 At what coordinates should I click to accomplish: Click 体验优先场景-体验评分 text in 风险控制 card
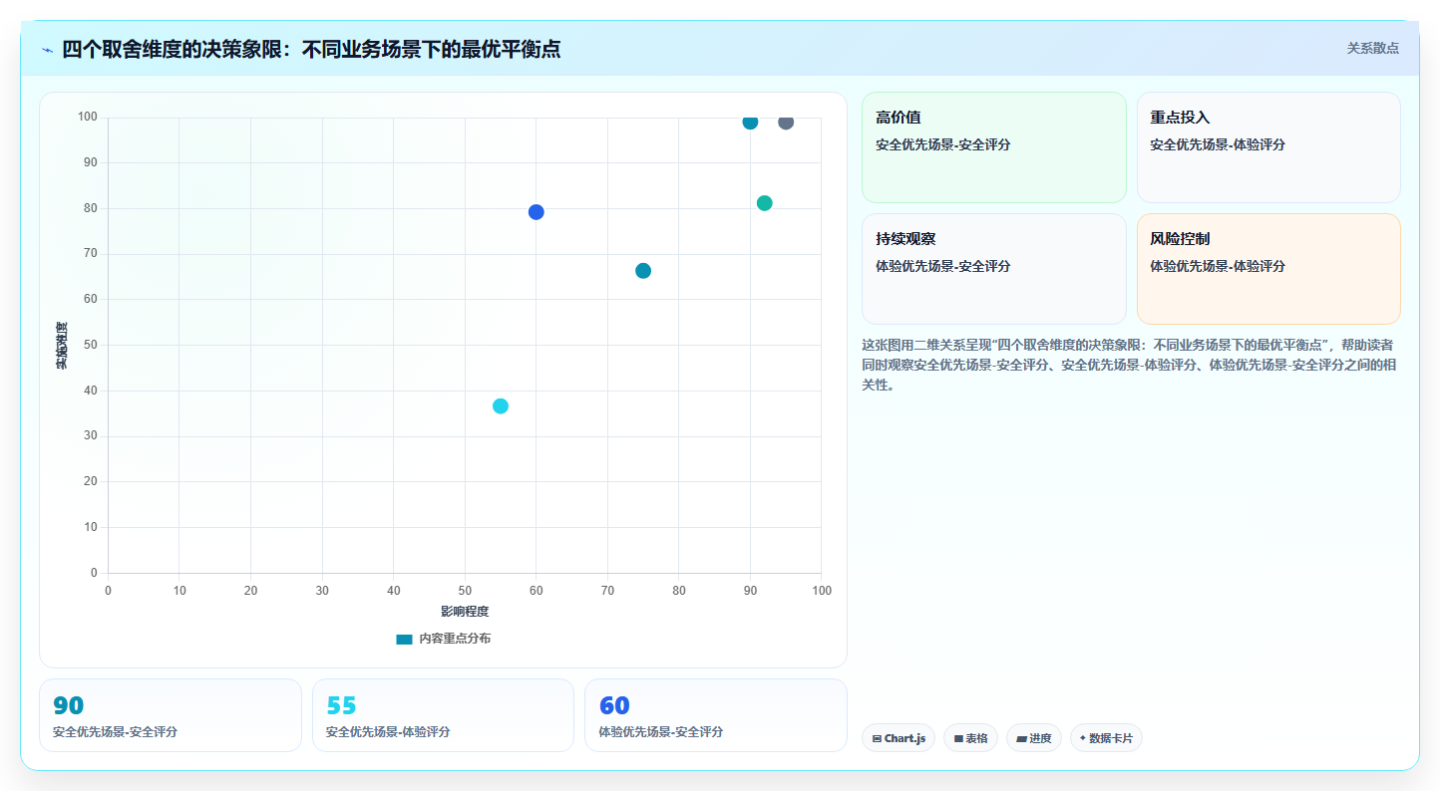click(x=1218, y=267)
